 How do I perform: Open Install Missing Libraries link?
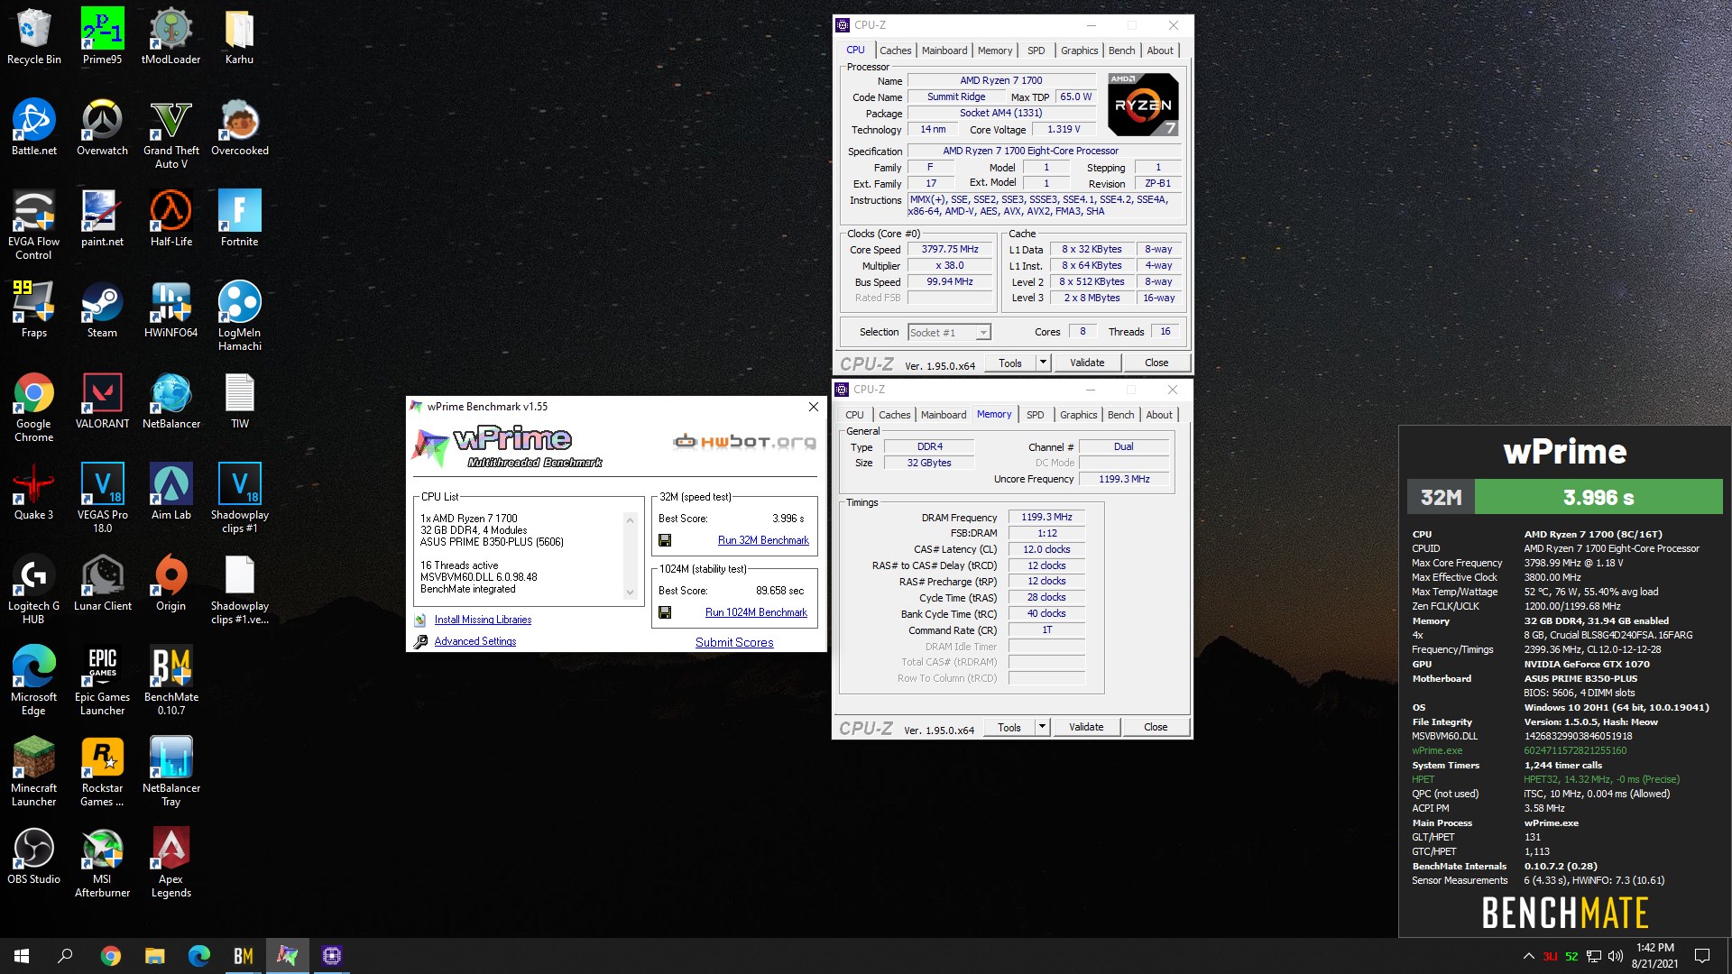coord(483,620)
